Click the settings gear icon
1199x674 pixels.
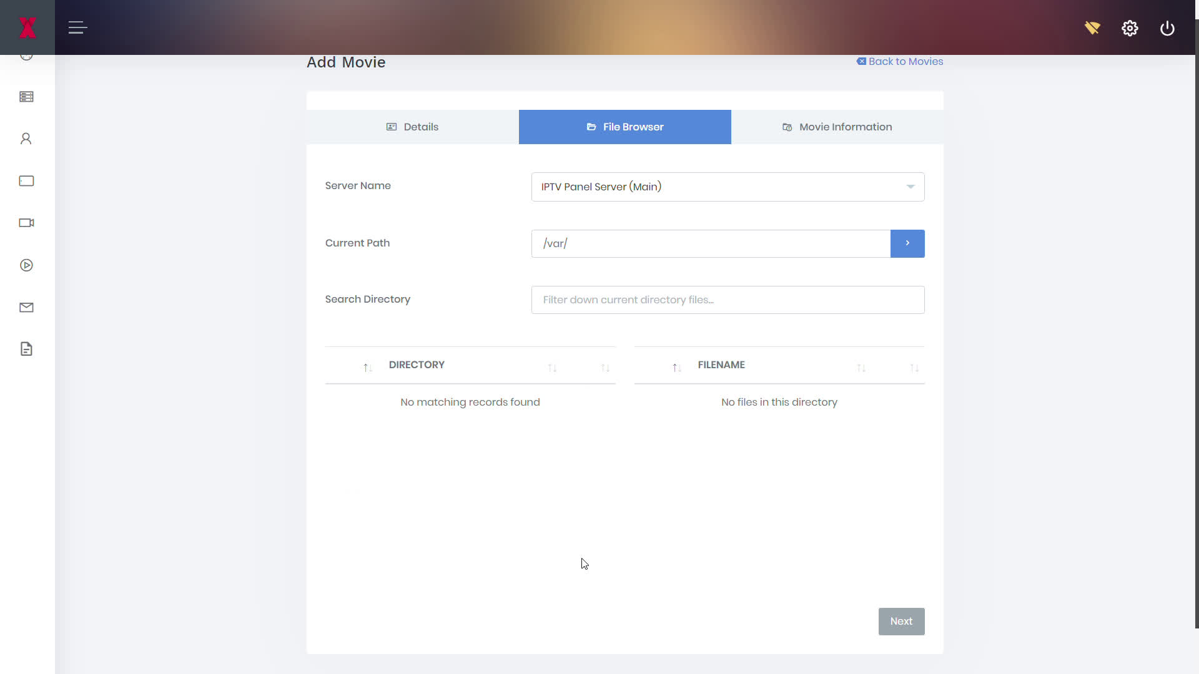pos(1130,28)
